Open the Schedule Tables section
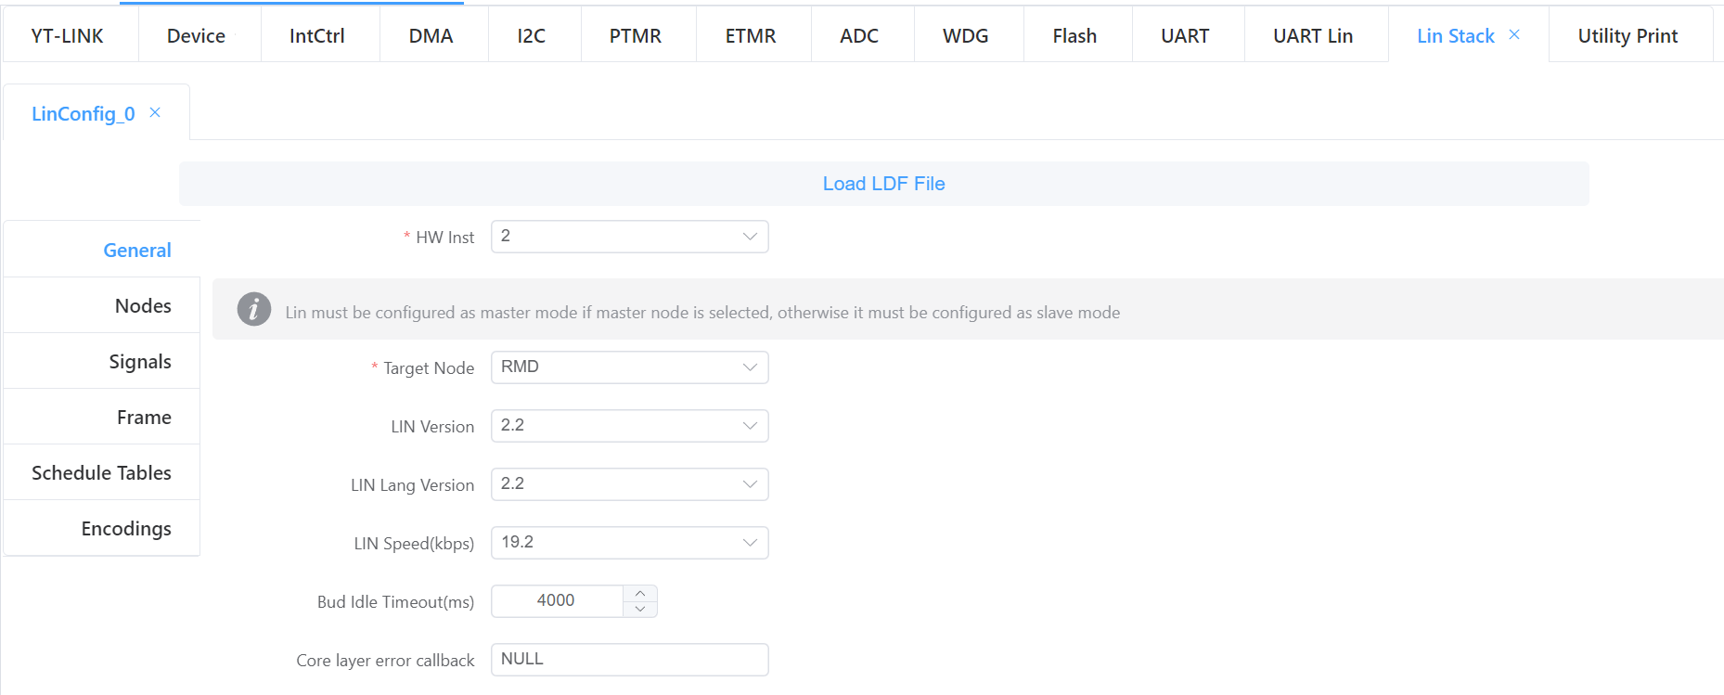1724x695 pixels. point(101,473)
